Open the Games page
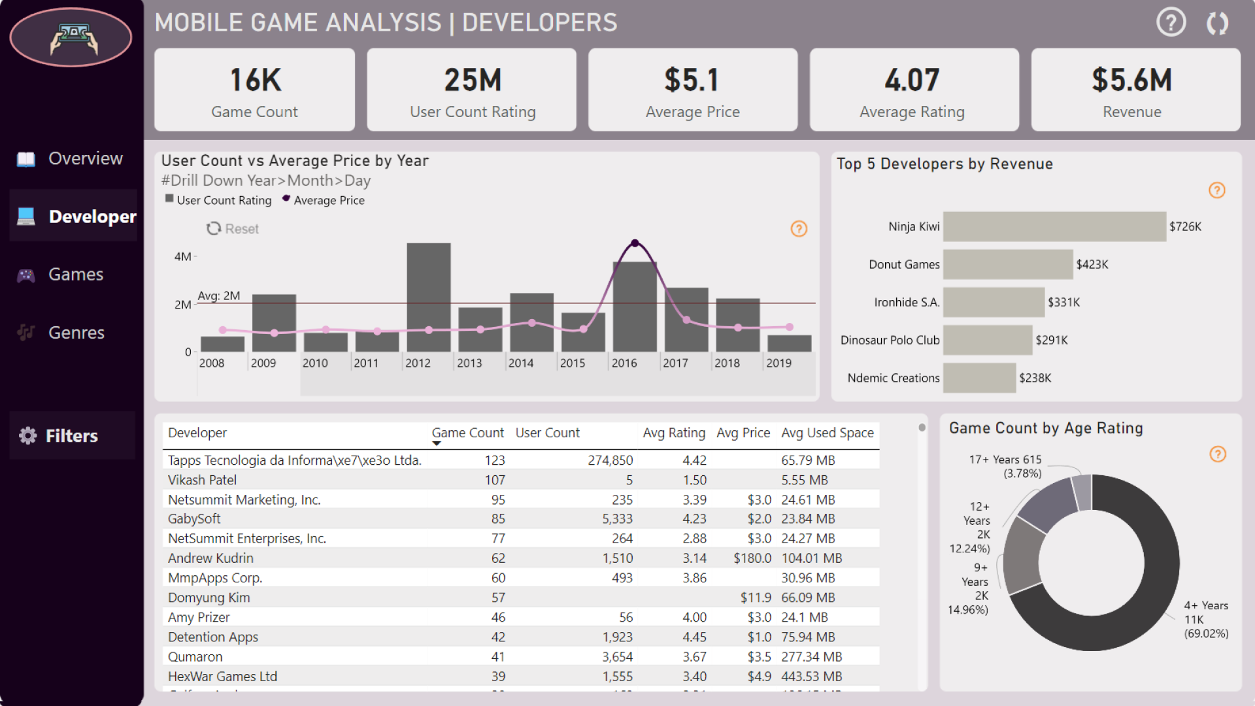Image resolution: width=1255 pixels, height=706 pixels. [x=73, y=275]
